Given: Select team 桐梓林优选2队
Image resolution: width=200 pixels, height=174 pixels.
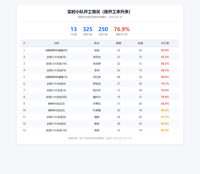Looking at the screenshot, I should pos(56,110).
